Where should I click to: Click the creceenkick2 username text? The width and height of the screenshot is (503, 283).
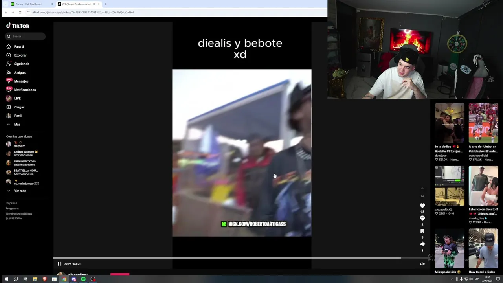[443, 209]
